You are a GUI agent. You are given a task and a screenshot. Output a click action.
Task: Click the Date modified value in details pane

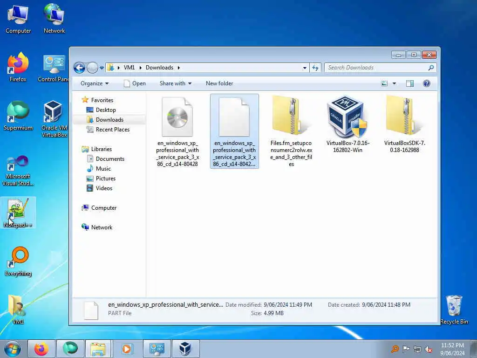pos(288,305)
